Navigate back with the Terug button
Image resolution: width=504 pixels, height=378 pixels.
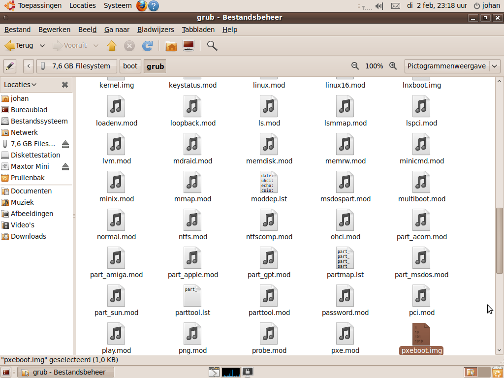tap(19, 46)
